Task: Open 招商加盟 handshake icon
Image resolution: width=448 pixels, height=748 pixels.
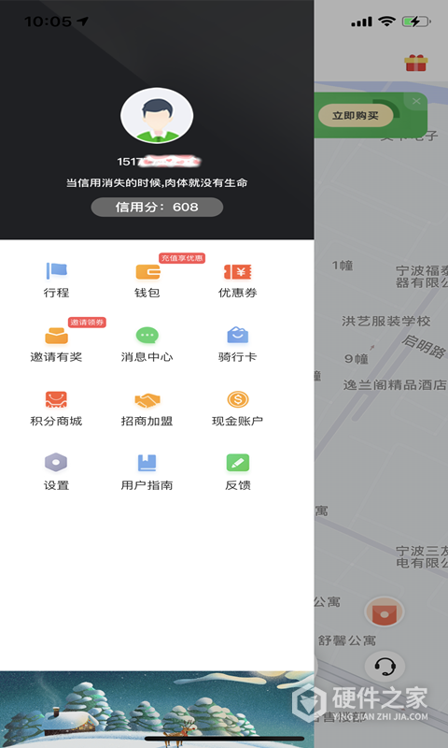Action: (147, 400)
